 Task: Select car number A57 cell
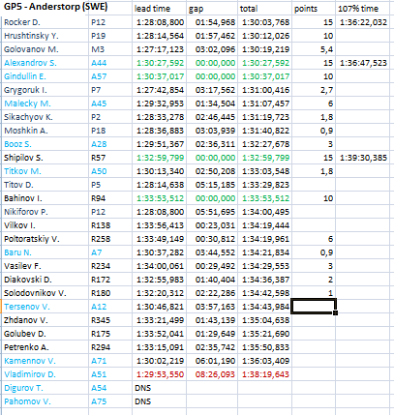pos(110,76)
